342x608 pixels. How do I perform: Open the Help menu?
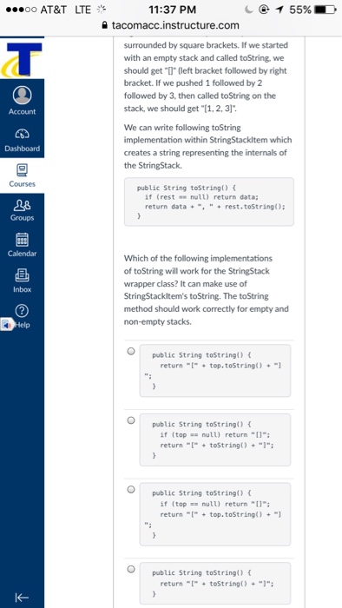click(x=22, y=316)
